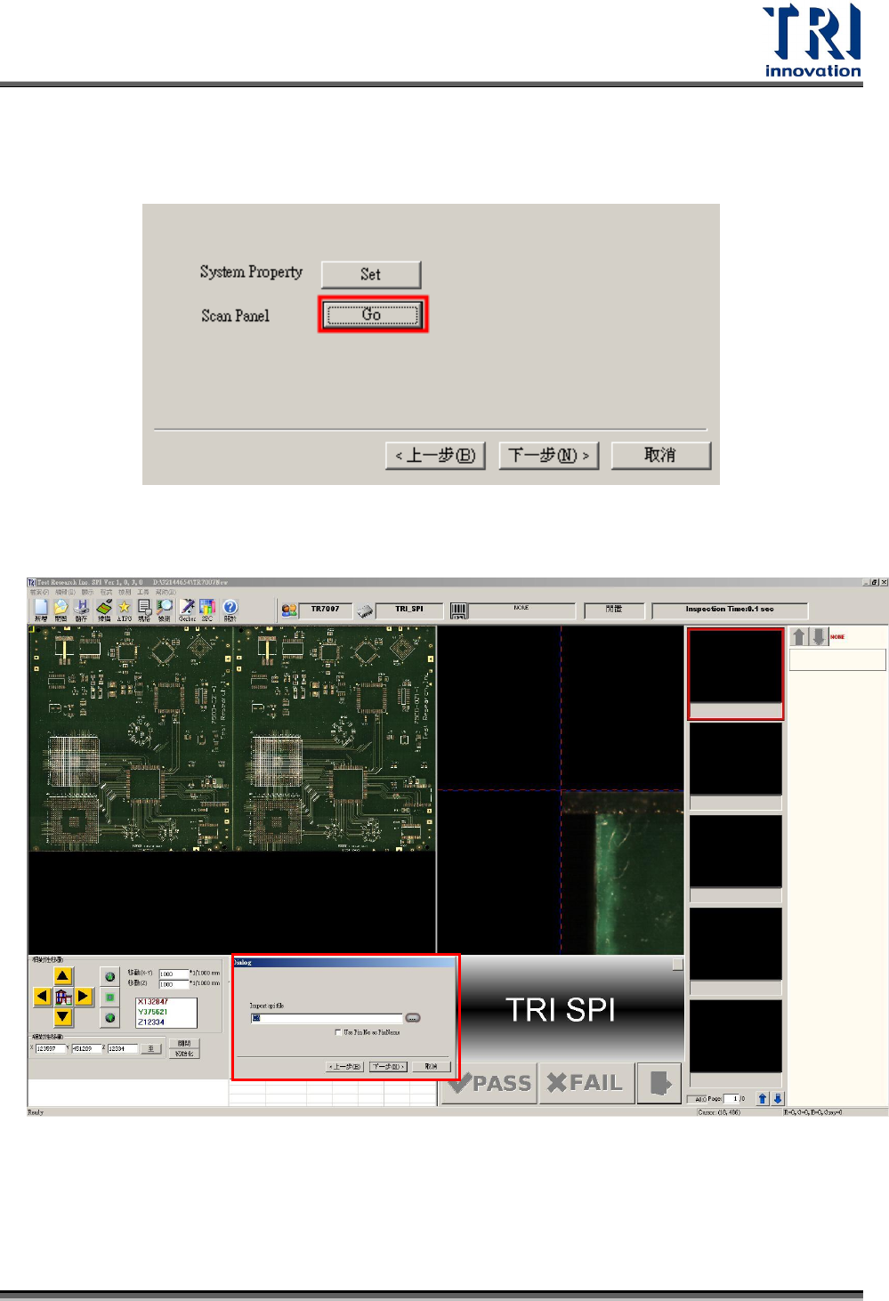Click the users icon beside TR7007
This screenshot has width=889, height=1301.
pos(289,610)
